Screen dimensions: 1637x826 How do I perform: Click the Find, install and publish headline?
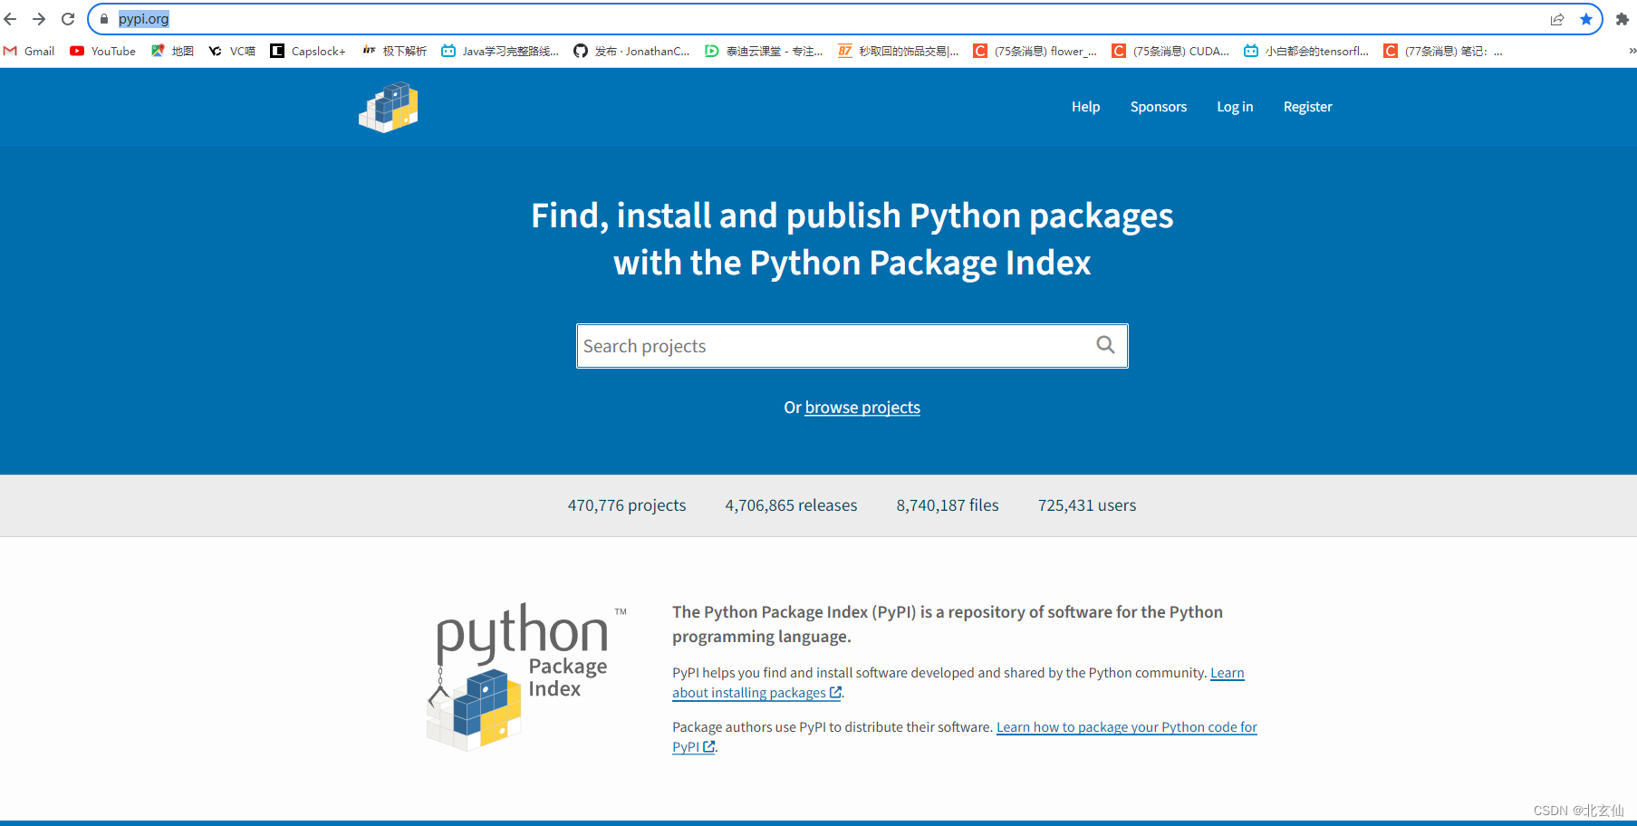click(852, 239)
